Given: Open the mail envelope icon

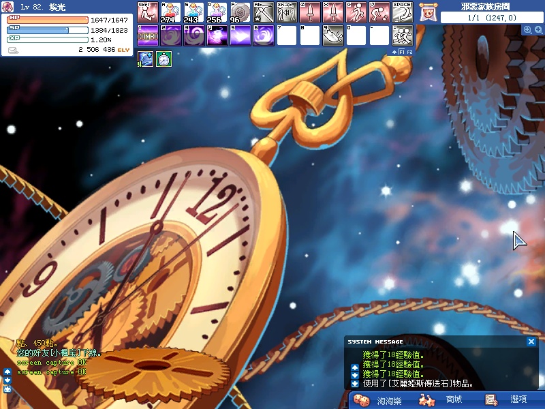Looking at the screenshot, I should (13, 50).
